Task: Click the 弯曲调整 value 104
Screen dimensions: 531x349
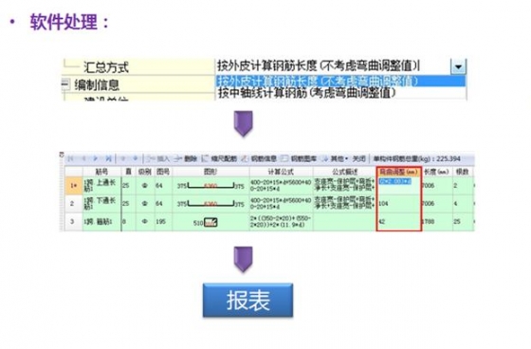Action: [x=383, y=204]
